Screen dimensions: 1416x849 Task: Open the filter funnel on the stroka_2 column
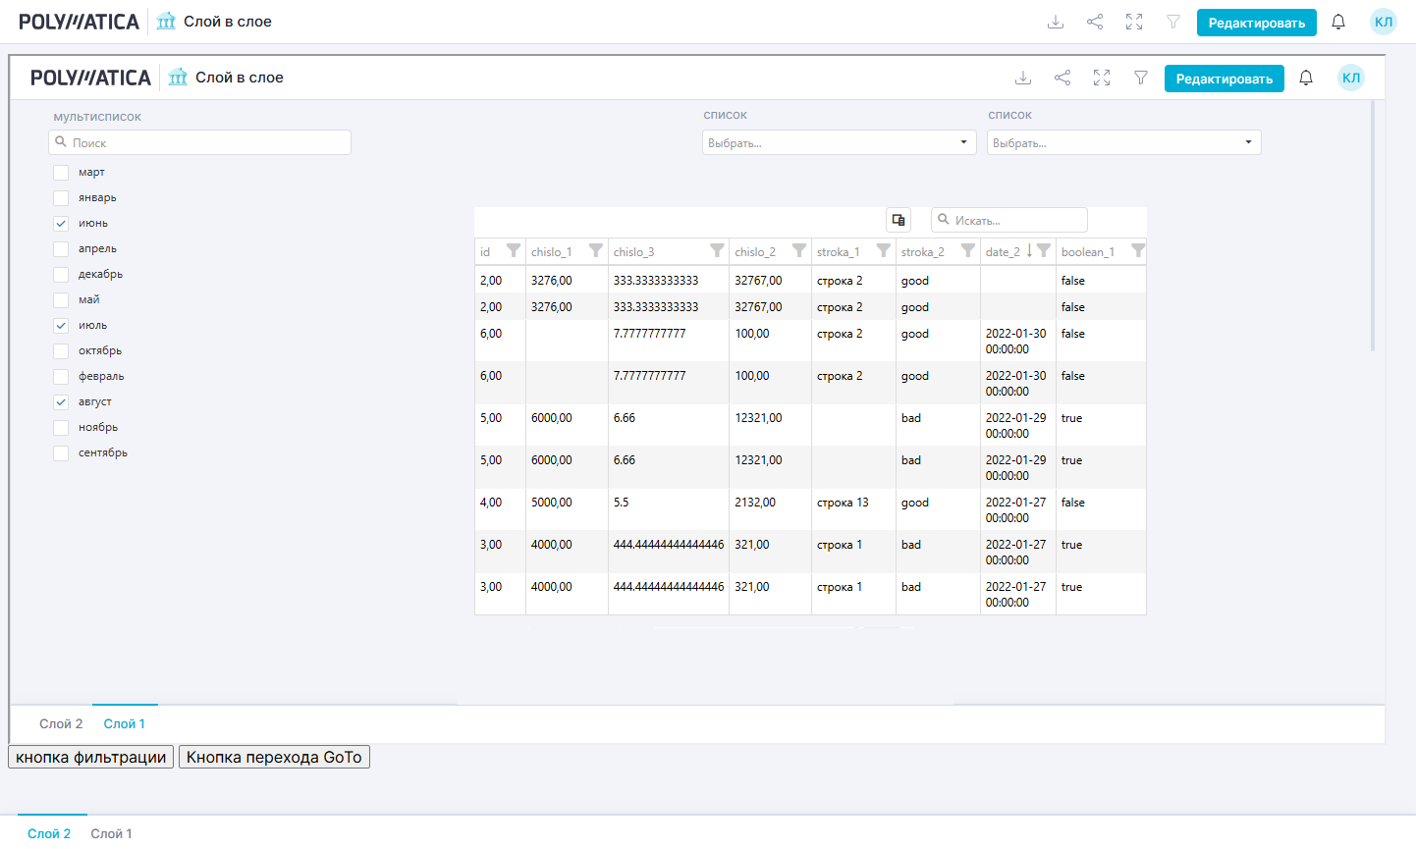(x=967, y=251)
